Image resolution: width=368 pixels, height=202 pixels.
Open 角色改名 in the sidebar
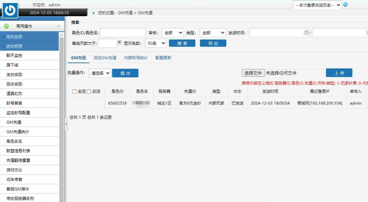coord(29,141)
